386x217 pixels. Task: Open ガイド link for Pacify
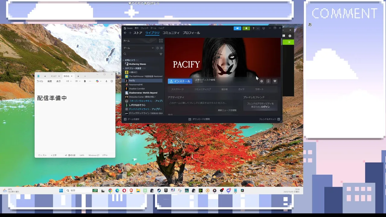pyautogui.click(x=241, y=89)
